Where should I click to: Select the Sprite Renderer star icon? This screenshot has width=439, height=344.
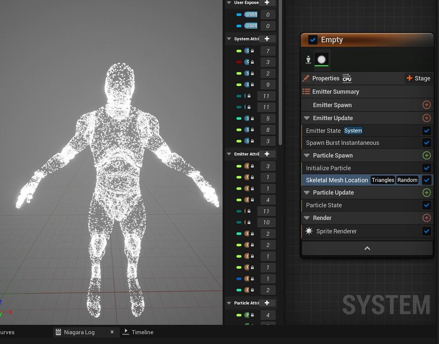pyautogui.click(x=309, y=231)
